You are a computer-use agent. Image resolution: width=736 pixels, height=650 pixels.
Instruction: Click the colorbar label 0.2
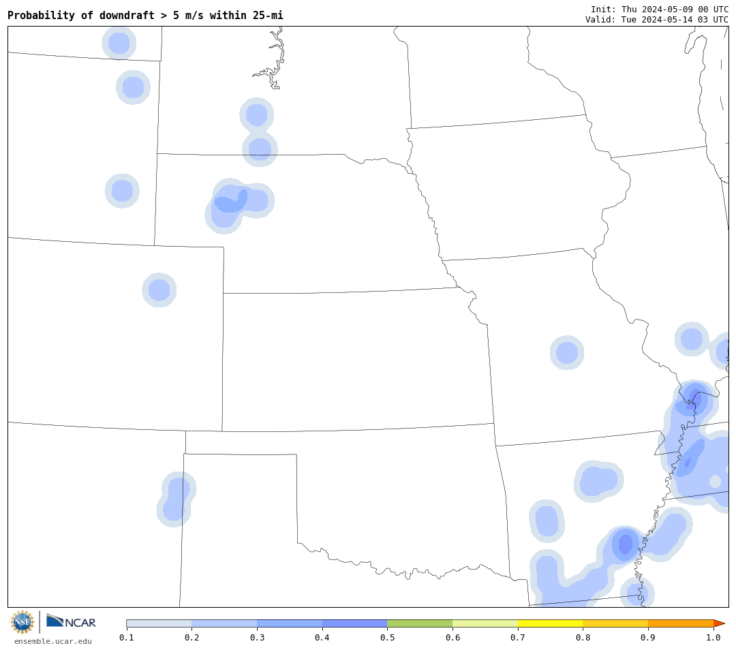pyautogui.click(x=191, y=637)
